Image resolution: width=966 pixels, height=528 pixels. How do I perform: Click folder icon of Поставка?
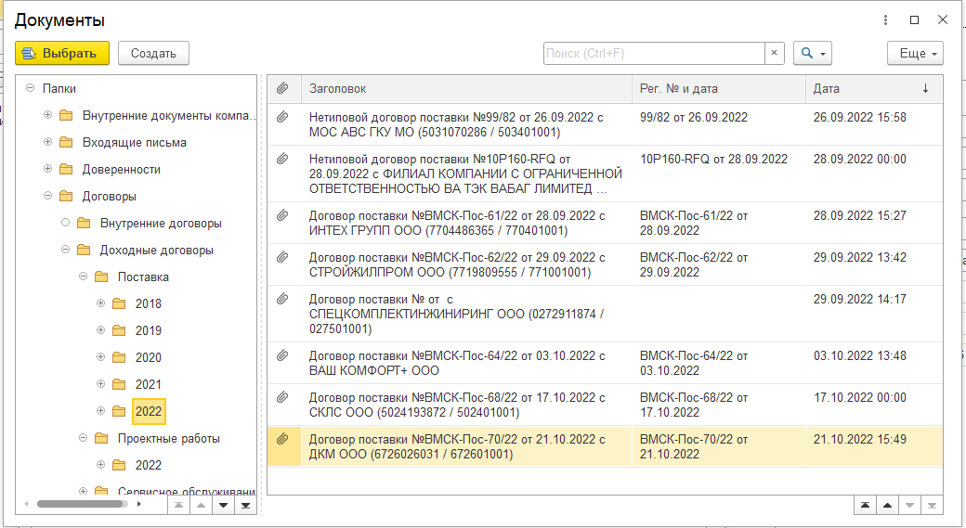[x=101, y=277]
